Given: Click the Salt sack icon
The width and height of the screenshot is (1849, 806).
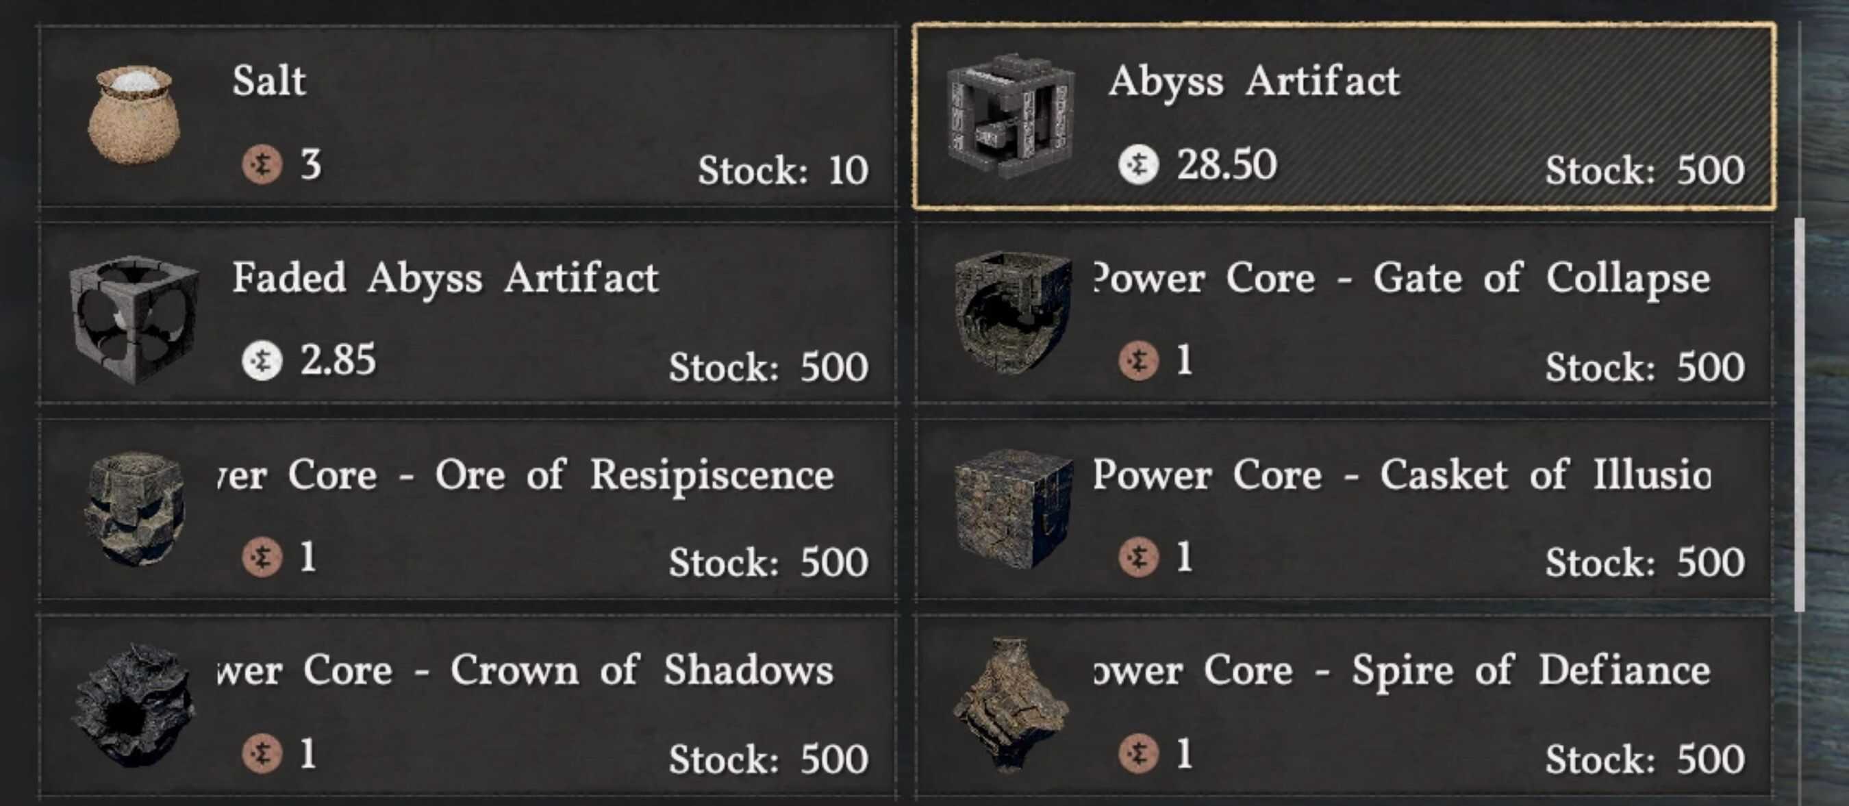Looking at the screenshot, I should tap(134, 115).
